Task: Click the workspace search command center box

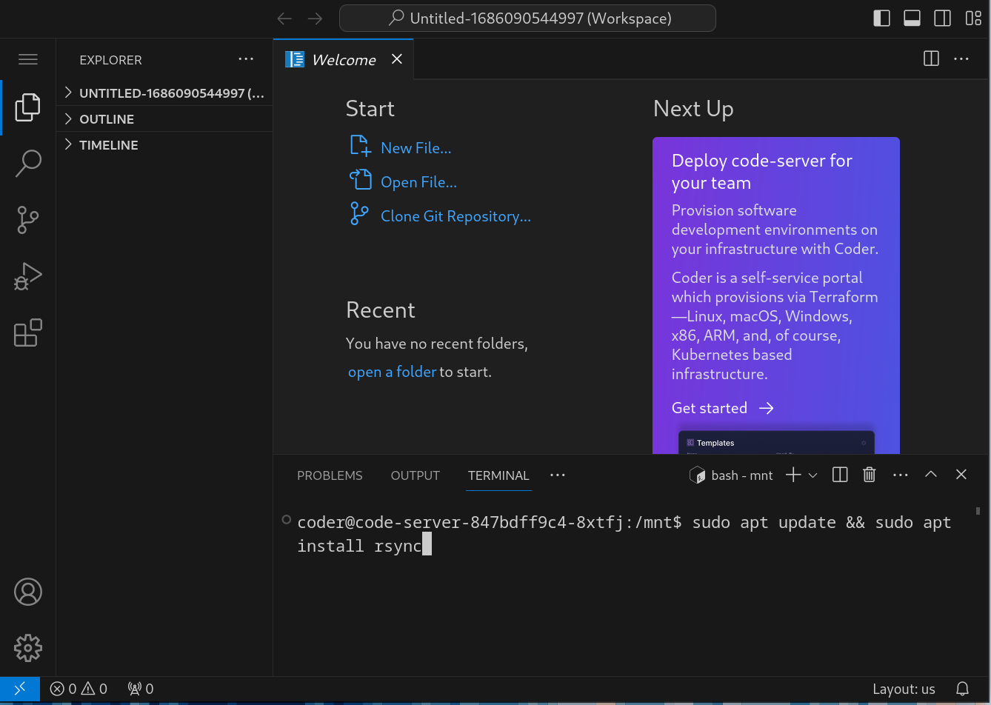Action: (x=527, y=19)
